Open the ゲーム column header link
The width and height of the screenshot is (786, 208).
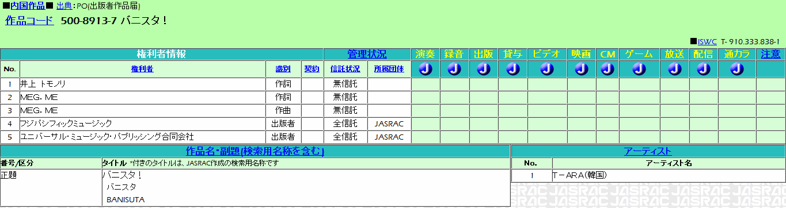(x=639, y=54)
